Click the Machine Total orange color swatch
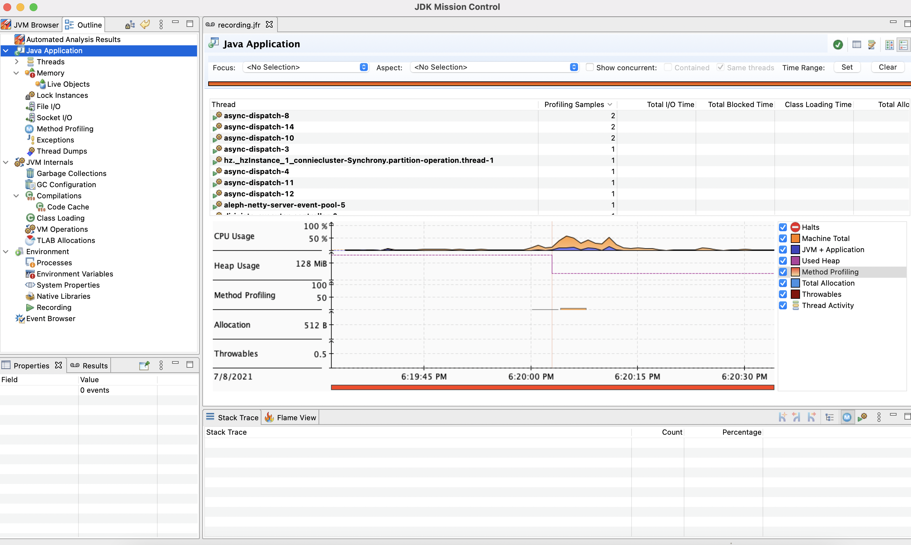911x545 pixels. coord(795,238)
